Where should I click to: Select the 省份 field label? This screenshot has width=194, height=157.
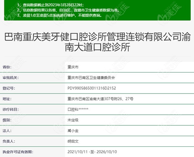pos(7,67)
